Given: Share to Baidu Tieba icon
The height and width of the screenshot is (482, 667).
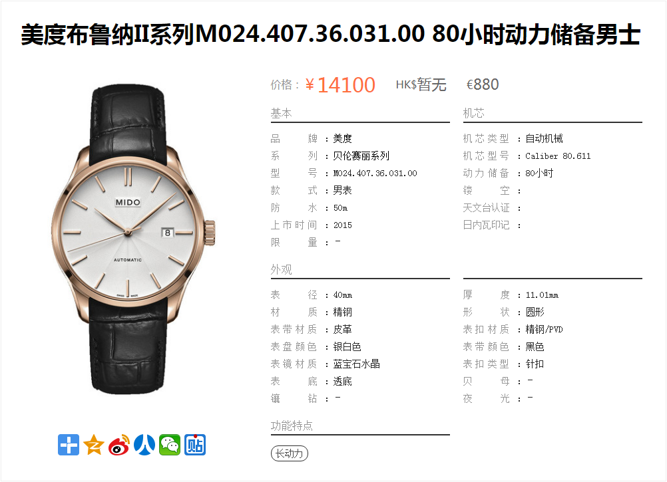Looking at the screenshot, I should (x=195, y=445).
